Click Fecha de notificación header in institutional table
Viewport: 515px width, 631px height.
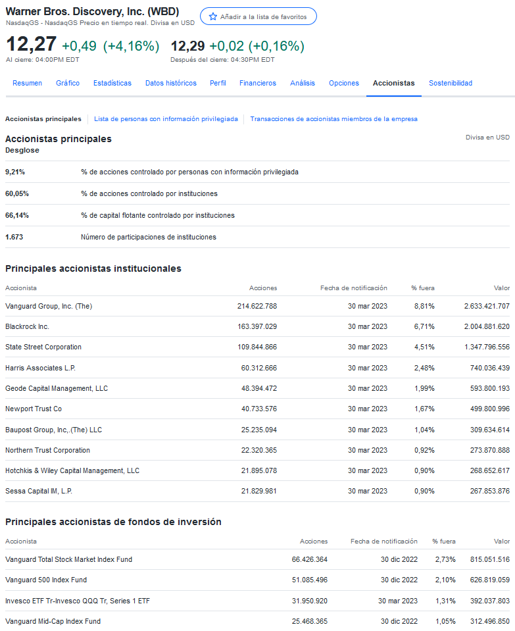(354, 288)
